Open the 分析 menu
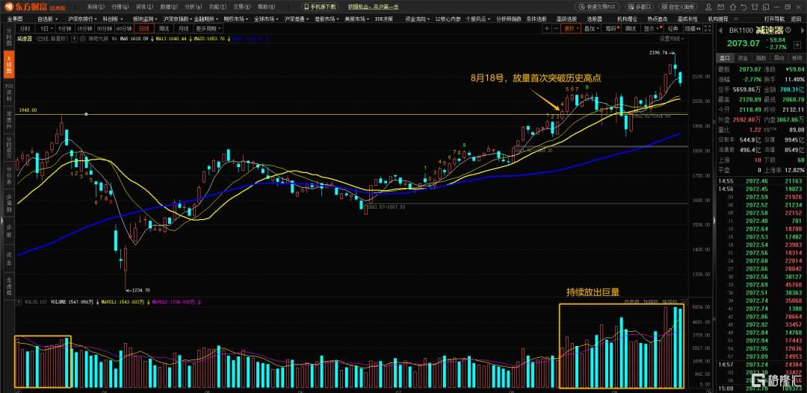 191,6
